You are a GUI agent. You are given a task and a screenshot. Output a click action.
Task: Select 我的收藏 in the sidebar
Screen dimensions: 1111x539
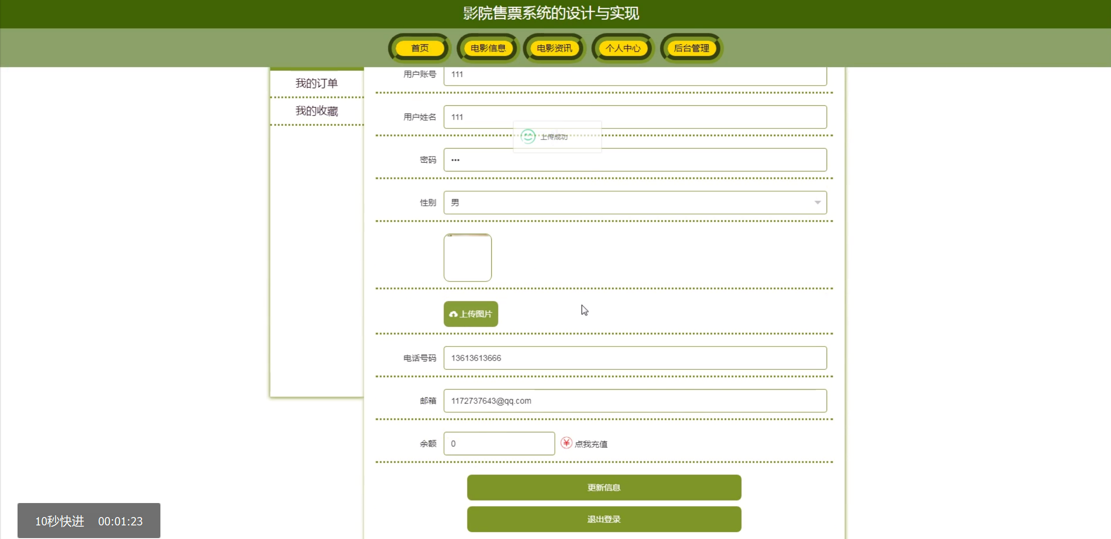coord(316,111)
